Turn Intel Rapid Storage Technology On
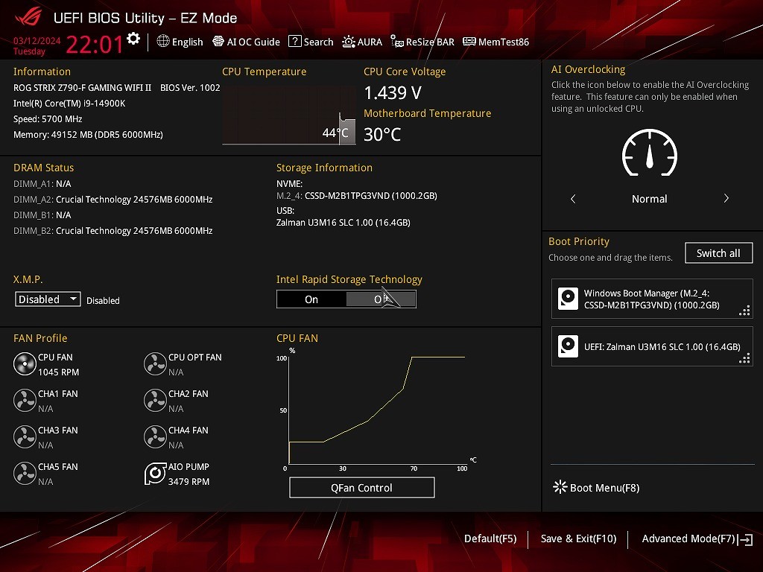 coord(311,299)
